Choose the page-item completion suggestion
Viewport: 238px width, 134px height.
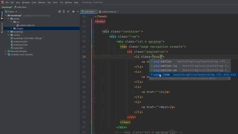[x=193, y=74]
